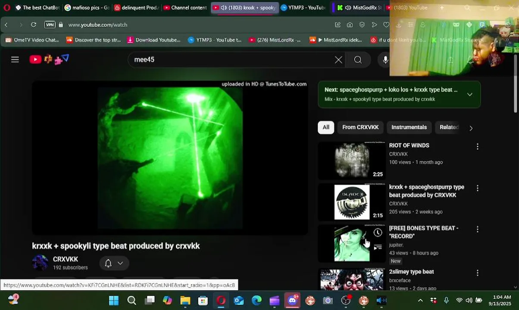Open File Explorer from the taskbar

[x=185, y=301]
